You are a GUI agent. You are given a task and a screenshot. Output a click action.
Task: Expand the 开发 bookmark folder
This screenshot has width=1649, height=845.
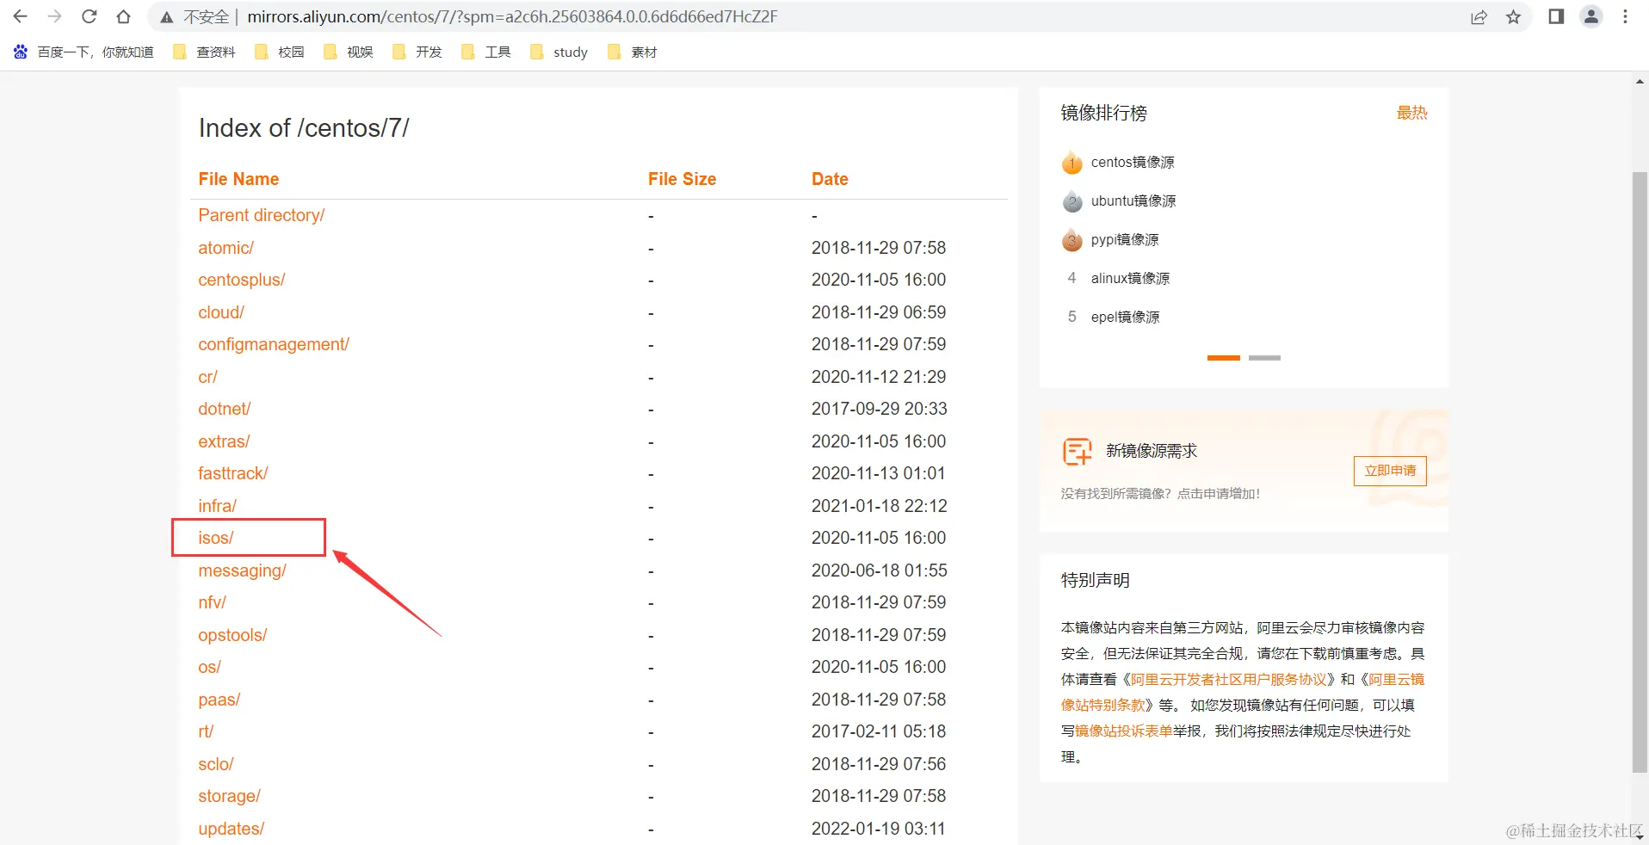coord(416,52)
